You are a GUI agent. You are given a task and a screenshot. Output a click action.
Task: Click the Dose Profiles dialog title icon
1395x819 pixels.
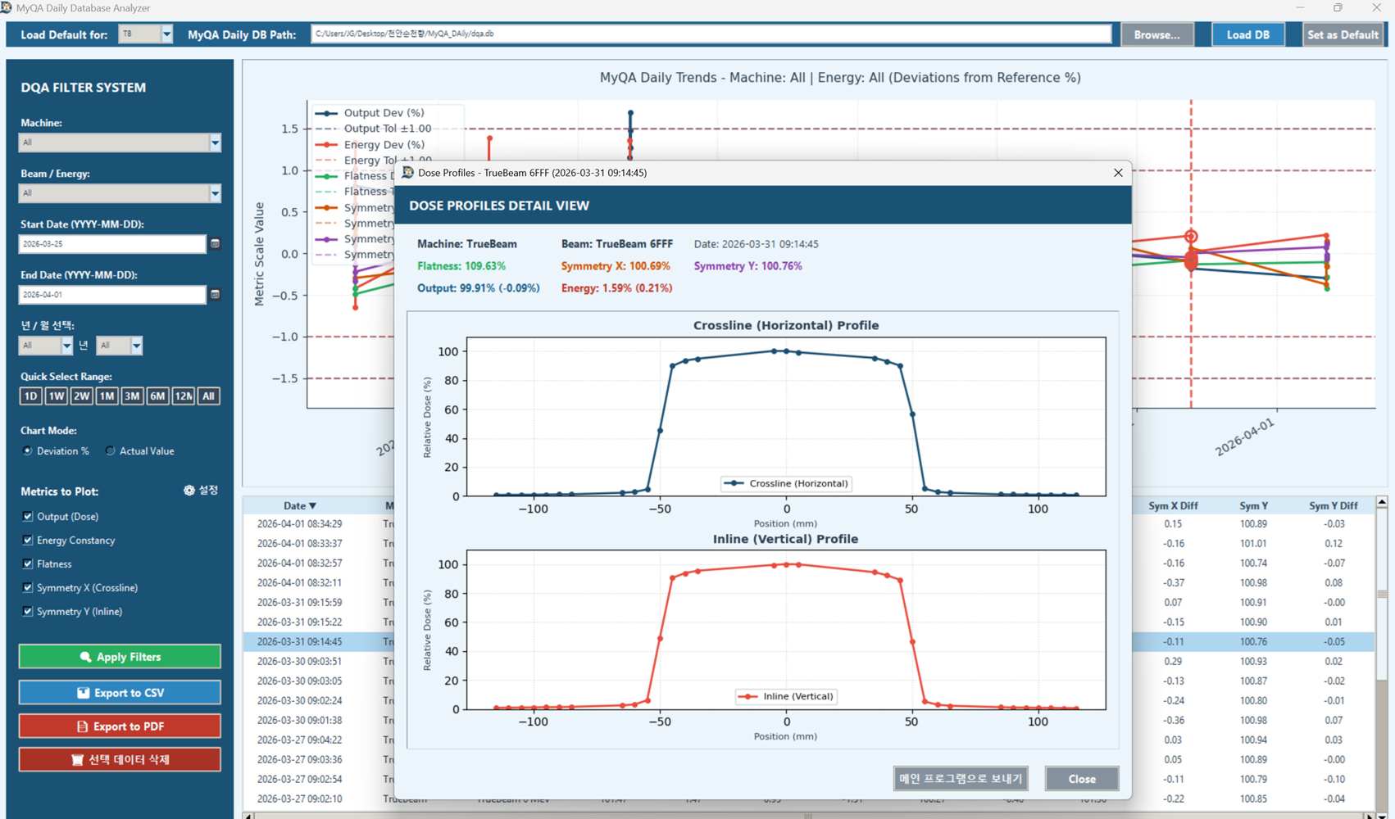[407, 173]
